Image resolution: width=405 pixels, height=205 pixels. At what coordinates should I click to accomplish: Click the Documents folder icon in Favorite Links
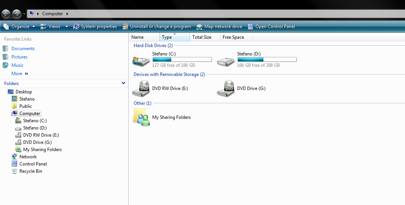click(x=5, y=49)
